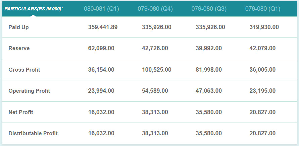Click the Operating Profit row label

(x=29, y=91)
